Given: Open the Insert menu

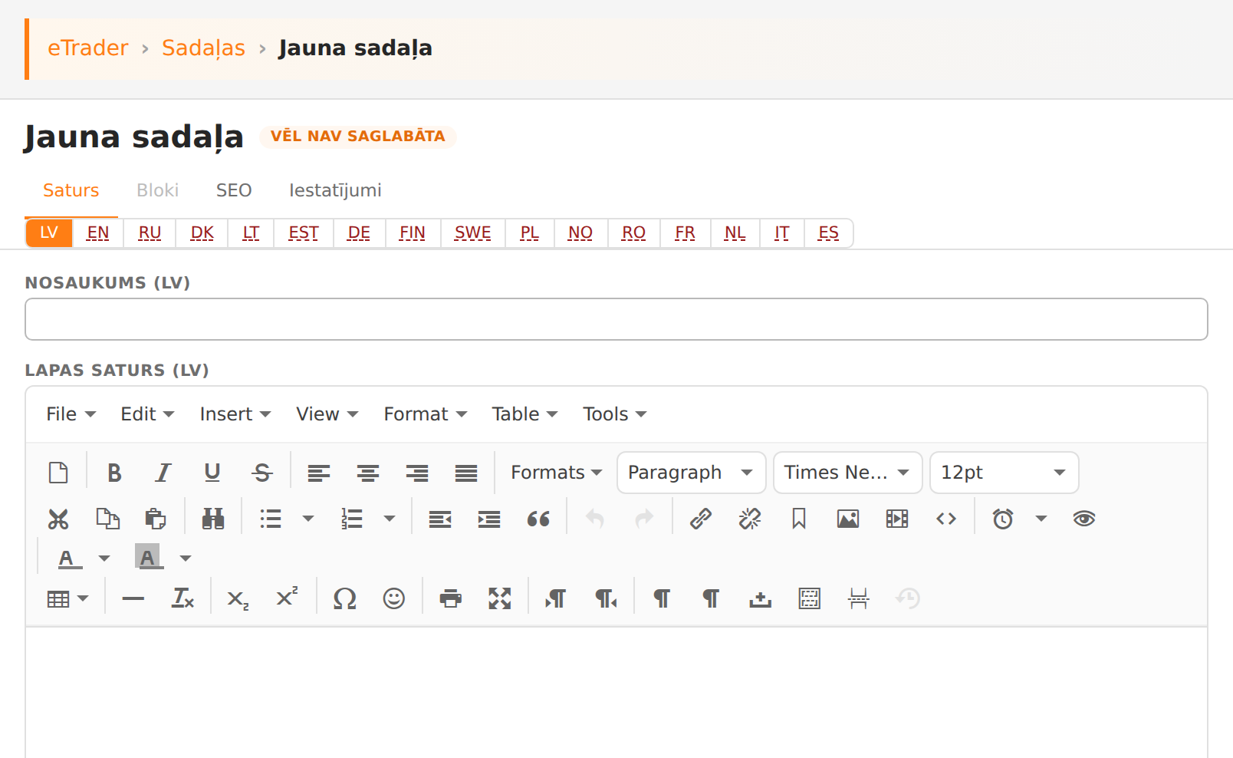Looking at the screenshot, I should [235, 414].
